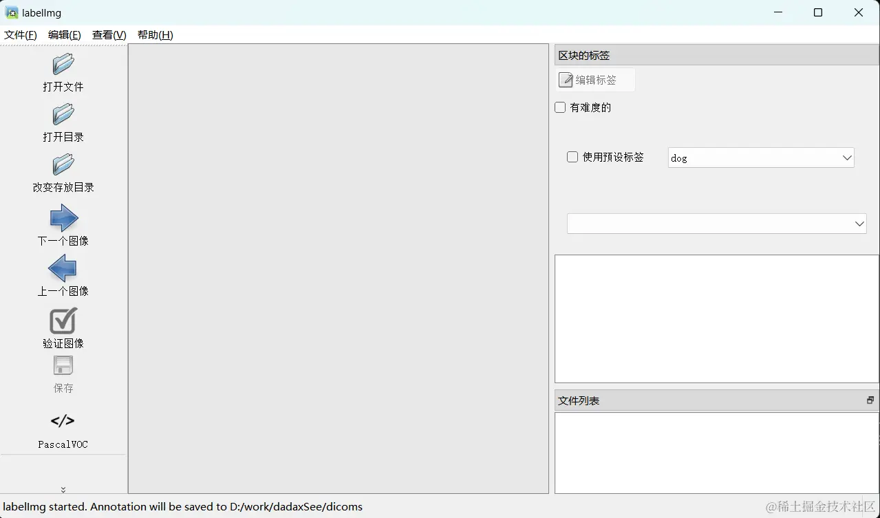Open the 编辑(E) menu
The image size is (880, 518).
[x=65, y=35]
